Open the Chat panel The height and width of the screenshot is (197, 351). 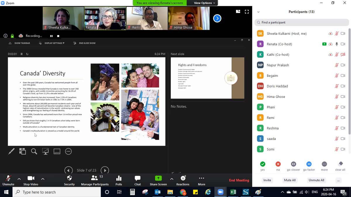[137, 180]
